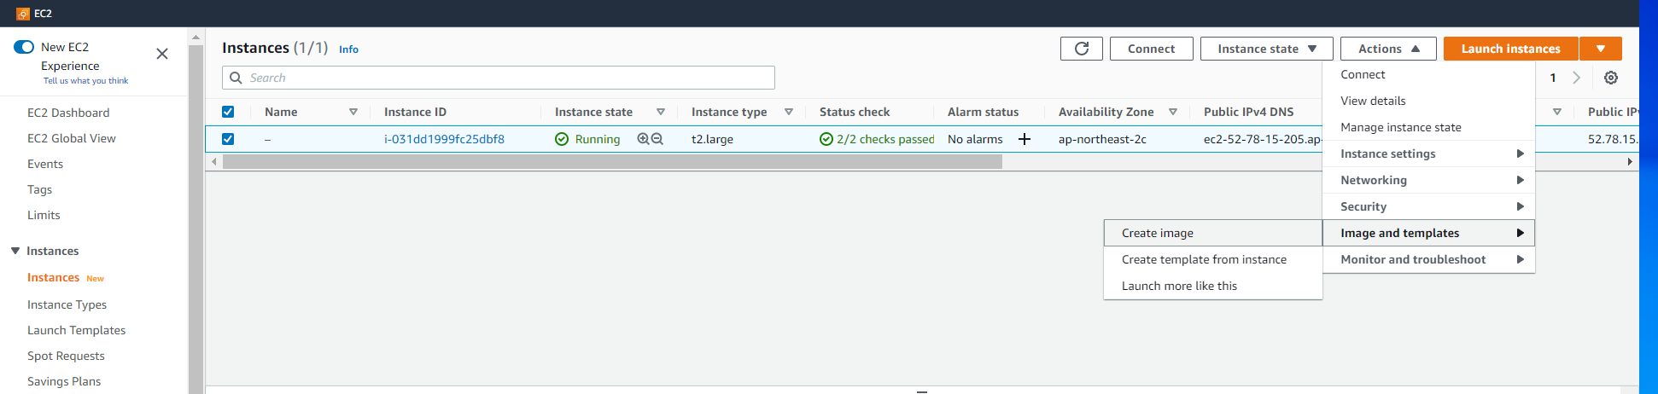Click the Alarm status column header
1658x394 pixels.
(983, 112)
